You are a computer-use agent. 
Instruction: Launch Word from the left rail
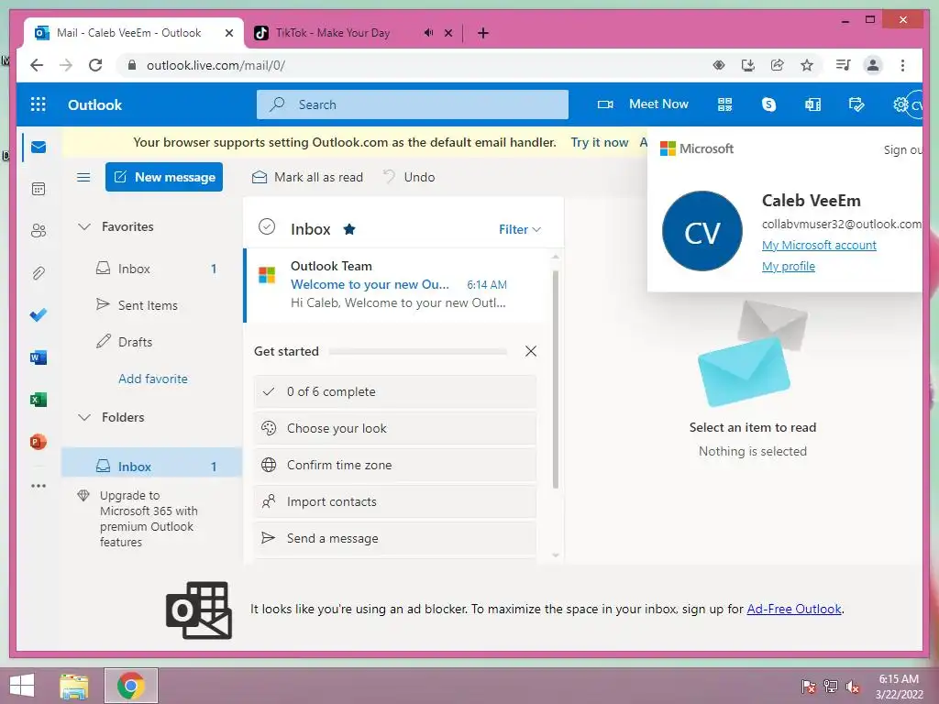click(39, 357)
